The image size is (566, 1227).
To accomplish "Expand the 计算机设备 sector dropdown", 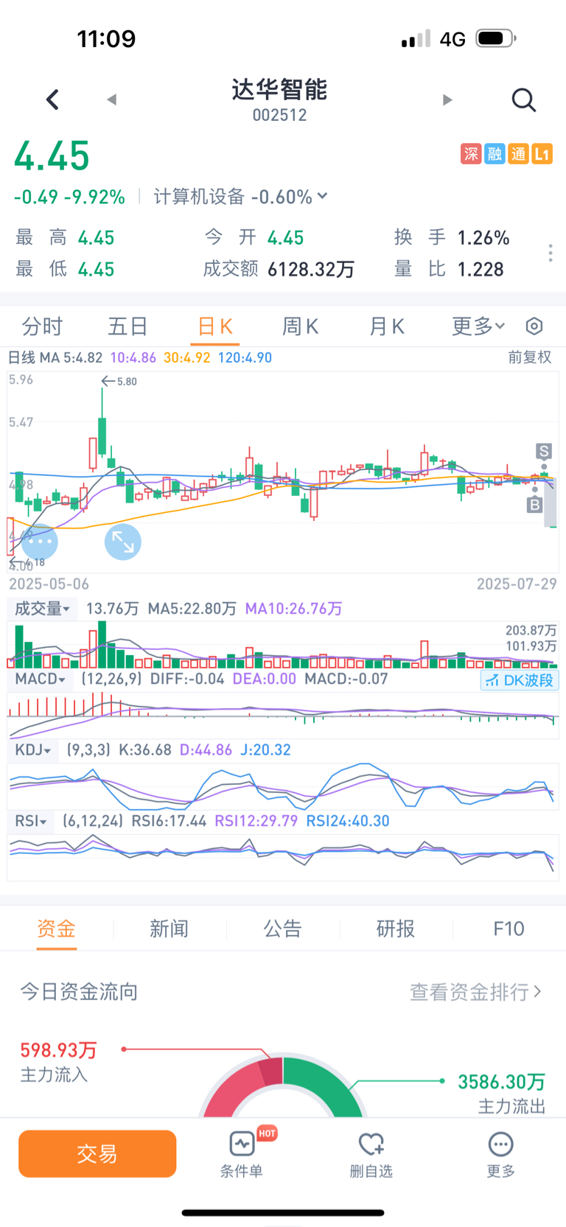I will 240,197.
